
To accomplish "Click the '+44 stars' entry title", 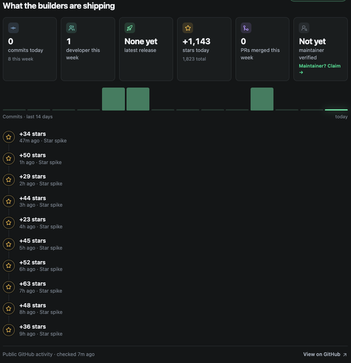I will point(32,198).
